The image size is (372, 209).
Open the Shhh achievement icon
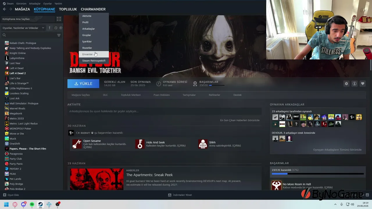tap(203, 144)
